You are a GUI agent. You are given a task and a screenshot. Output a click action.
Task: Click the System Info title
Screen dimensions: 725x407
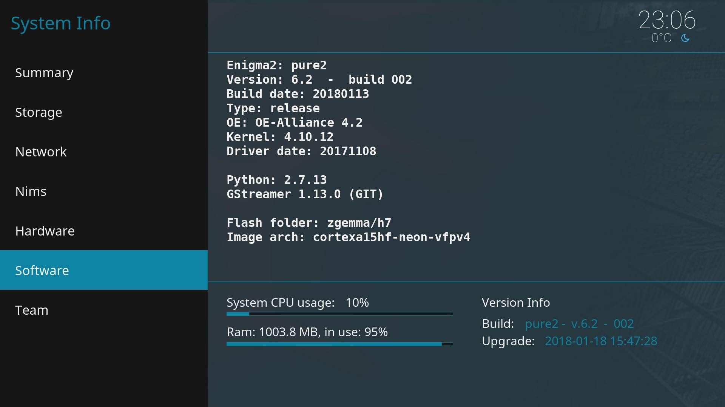(x=61, y=23)
